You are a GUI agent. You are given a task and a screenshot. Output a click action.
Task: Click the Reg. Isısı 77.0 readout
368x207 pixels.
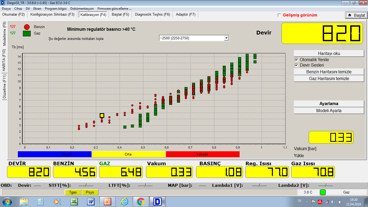click(267, 172)
